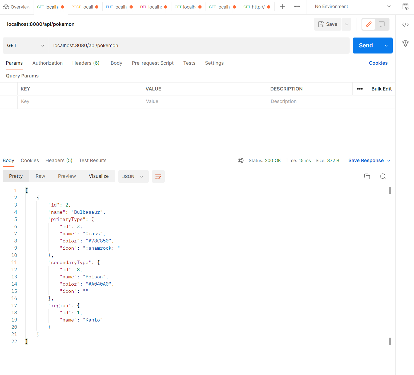Open the request Body tab

(x=116, y=63)
